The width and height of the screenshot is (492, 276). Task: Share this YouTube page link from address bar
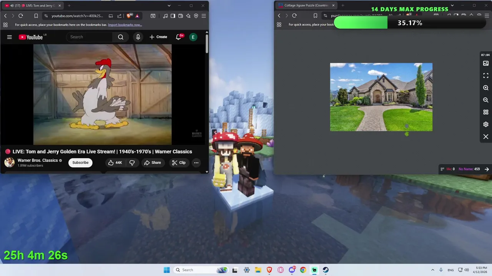[119, 16]
